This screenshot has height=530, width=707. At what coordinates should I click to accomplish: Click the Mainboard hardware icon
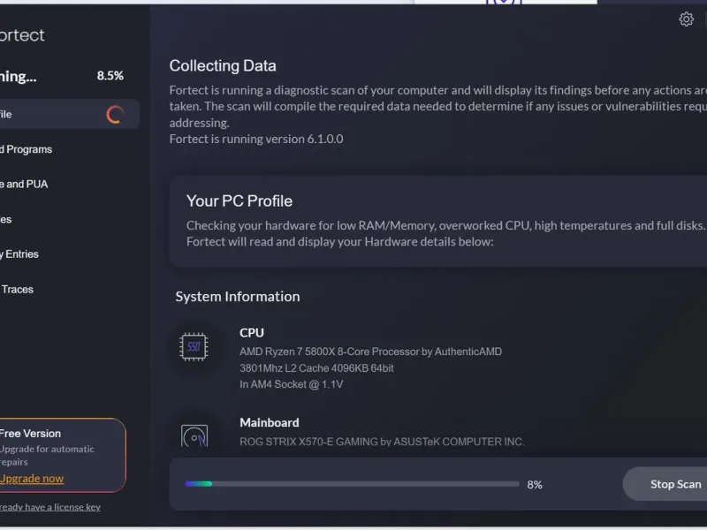[x=194, y=435]
